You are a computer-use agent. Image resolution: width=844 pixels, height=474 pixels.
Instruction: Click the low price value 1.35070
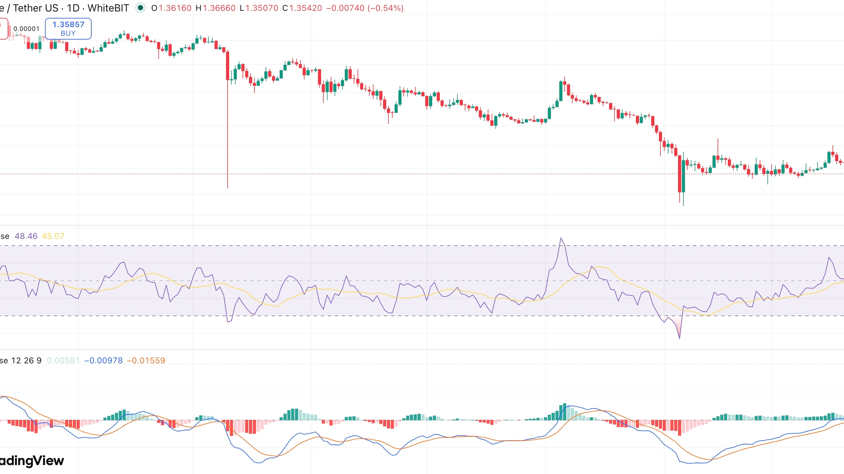point(261,8)
